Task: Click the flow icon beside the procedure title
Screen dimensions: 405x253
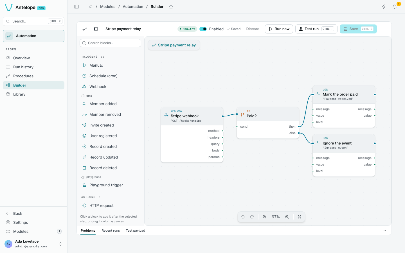Action: point(85,29)
